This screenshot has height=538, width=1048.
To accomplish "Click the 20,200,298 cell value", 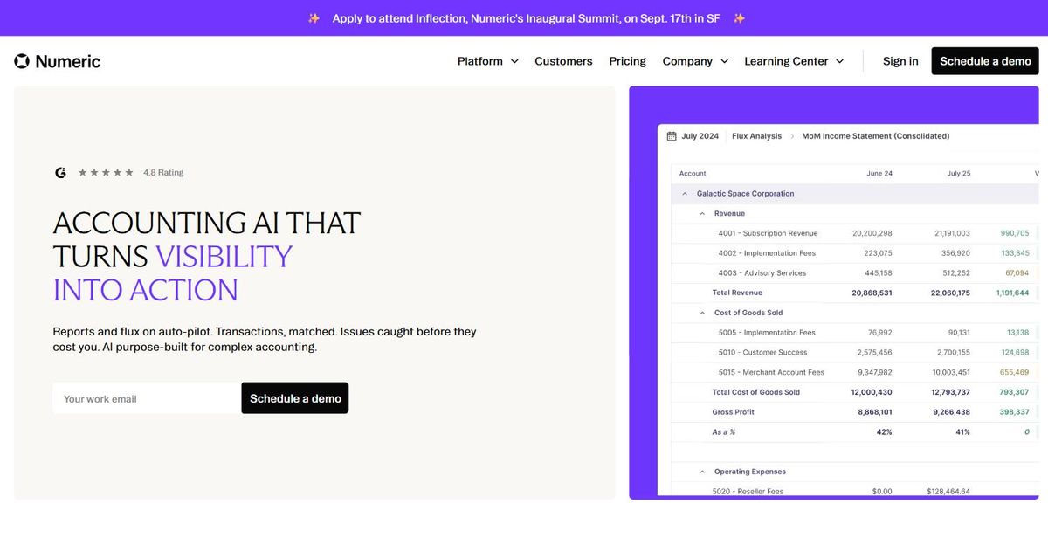I will (x=872, y=233).
